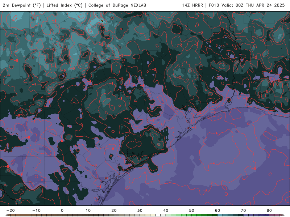This screenshot has height=217, width=290.
Task: Click the "Lifted Index (°C)" header label
Action: (x=65, y=5)
